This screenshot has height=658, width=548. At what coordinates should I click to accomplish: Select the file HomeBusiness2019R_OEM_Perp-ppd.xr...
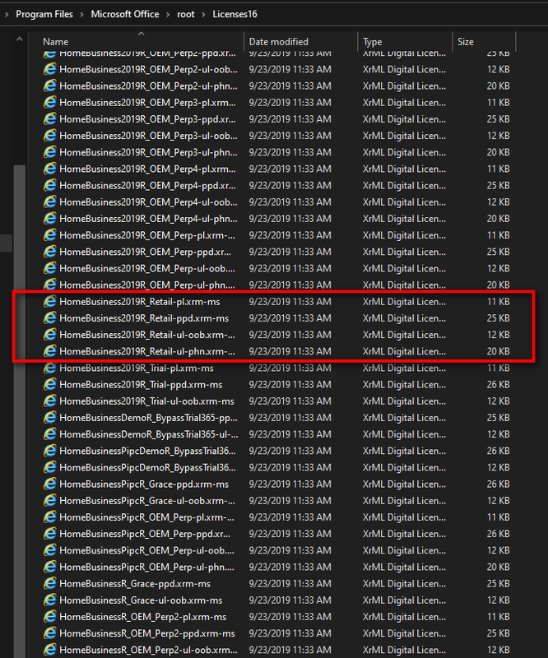145,252
